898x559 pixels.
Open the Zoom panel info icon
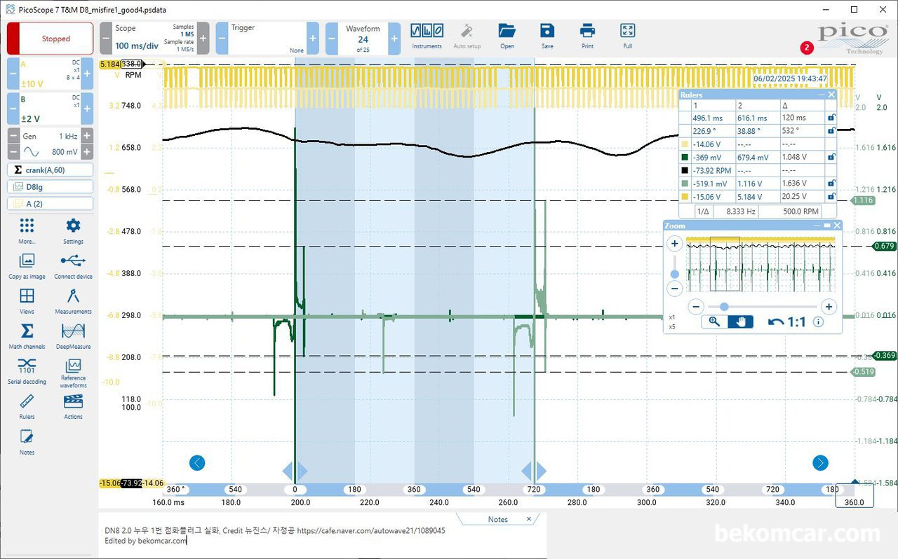click(x=818, y=322)
